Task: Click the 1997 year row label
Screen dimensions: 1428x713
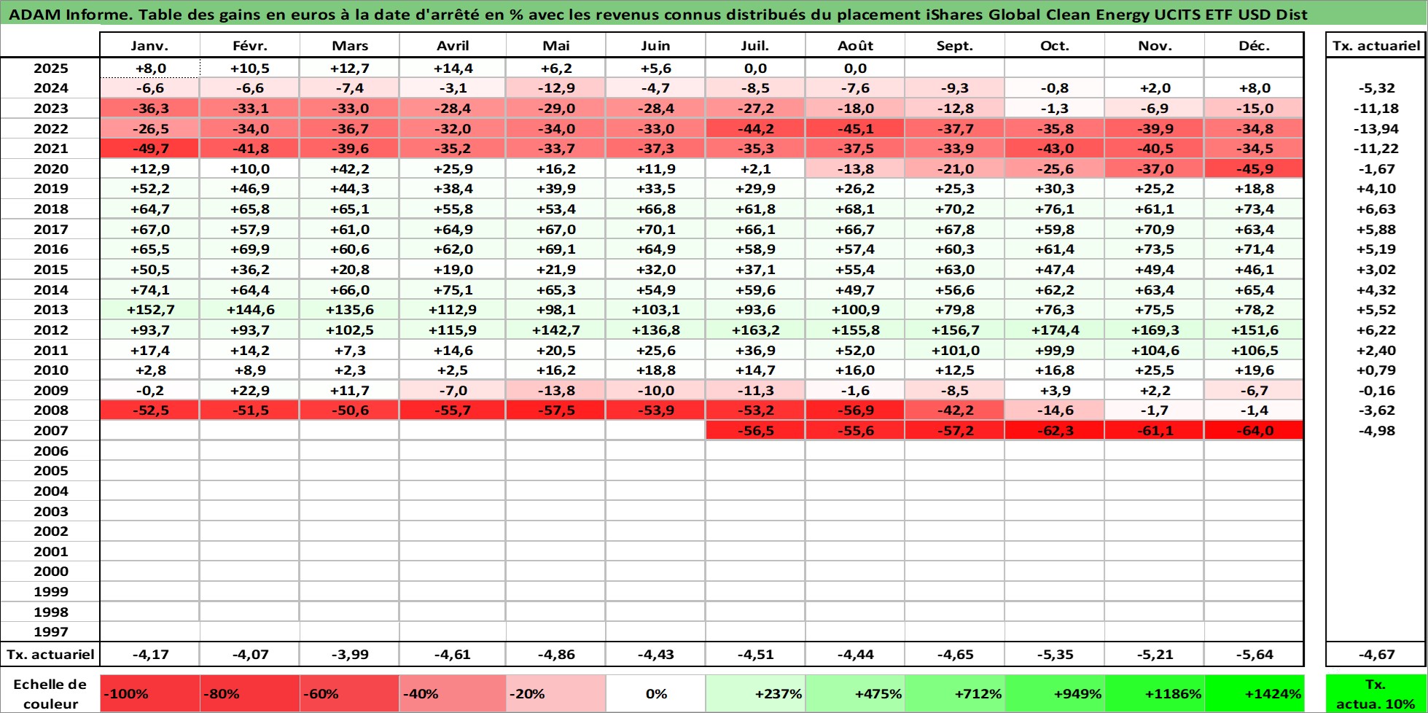Action: point(50,631)
